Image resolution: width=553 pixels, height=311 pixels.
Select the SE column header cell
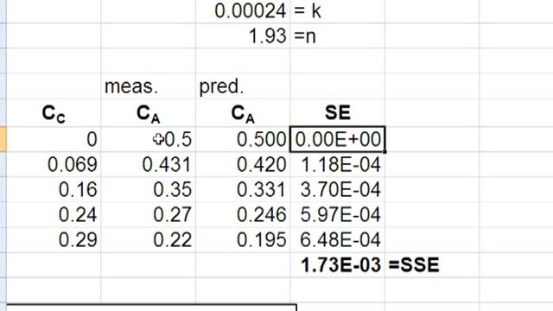point(337,113)
